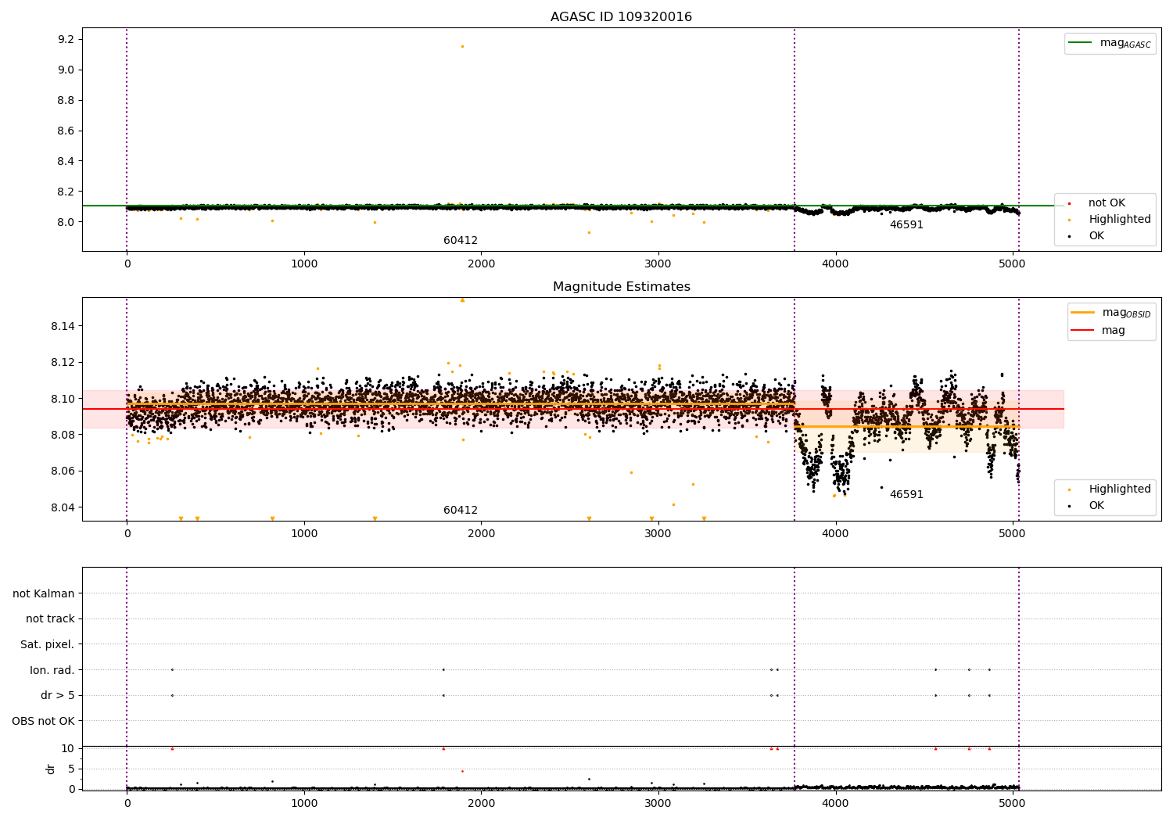
Task: Click the 8.04 y-axis tick label
Action: pyautogui.click(x=63, y=507)
